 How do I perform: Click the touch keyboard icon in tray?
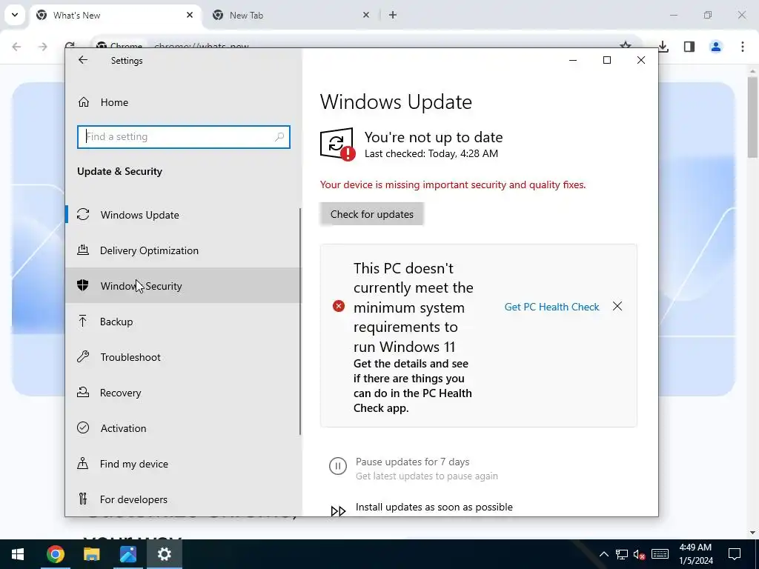click(x=660, y=554)
